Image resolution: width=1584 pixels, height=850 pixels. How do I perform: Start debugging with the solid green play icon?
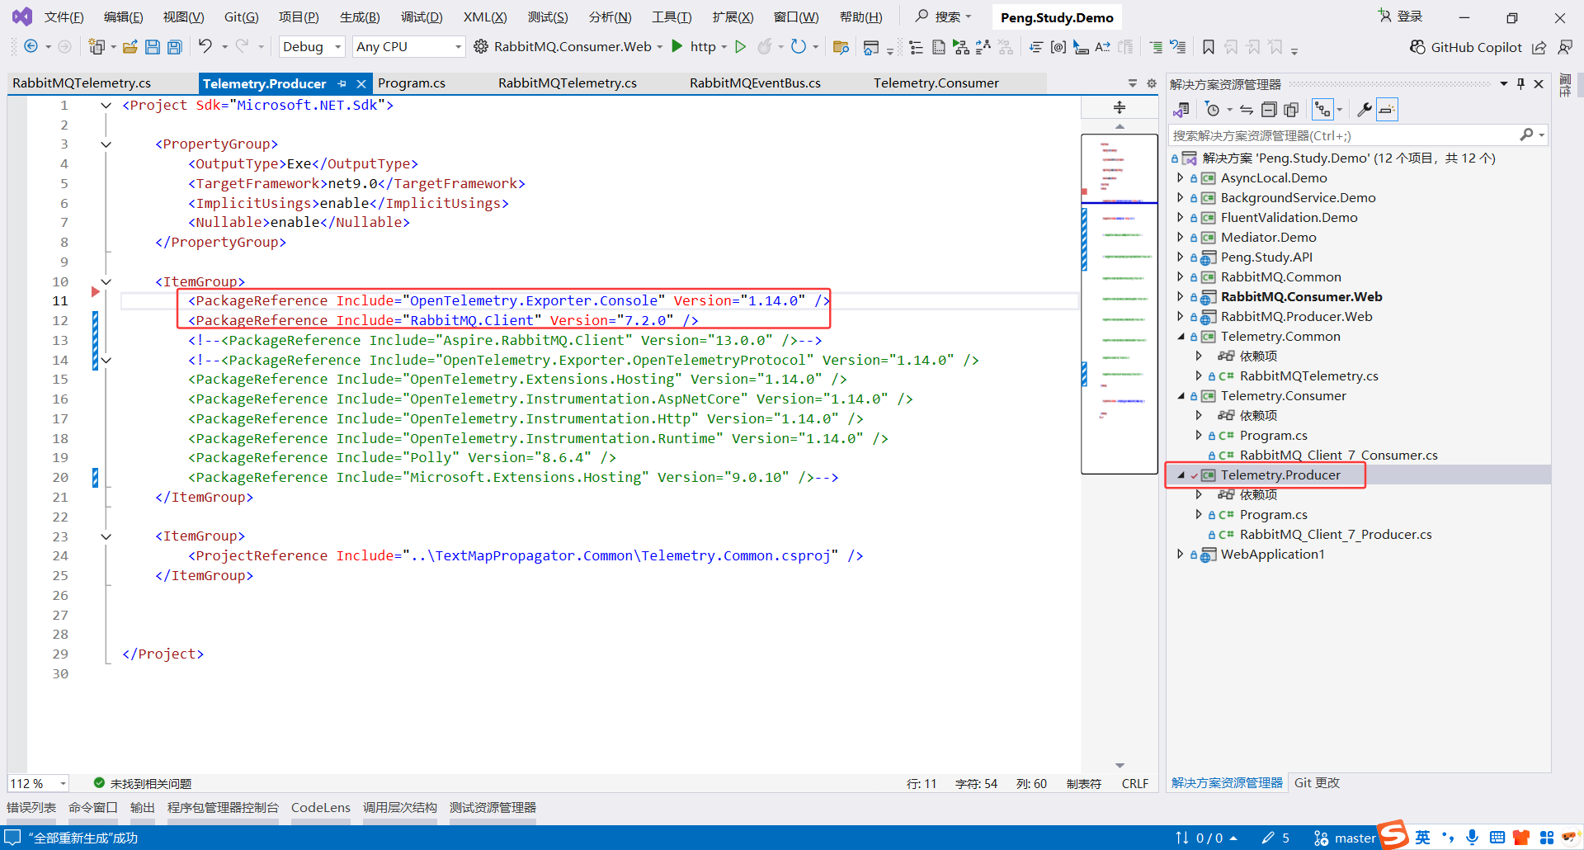pyautogui.click(x=677, y=46)
